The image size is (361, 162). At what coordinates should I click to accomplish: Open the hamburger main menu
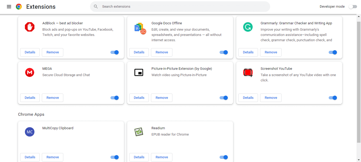[x=9, y=7]
